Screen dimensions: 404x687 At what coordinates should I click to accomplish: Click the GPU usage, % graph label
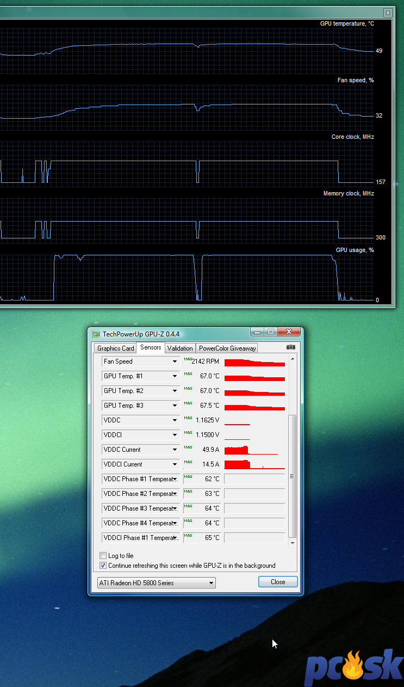click(355, 250)
